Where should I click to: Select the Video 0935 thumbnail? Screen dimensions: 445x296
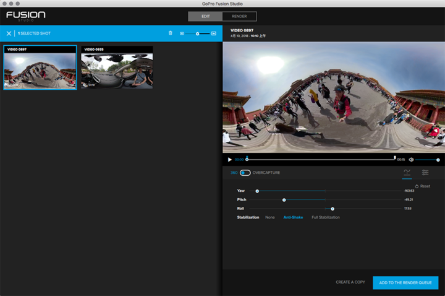point(117,67)
